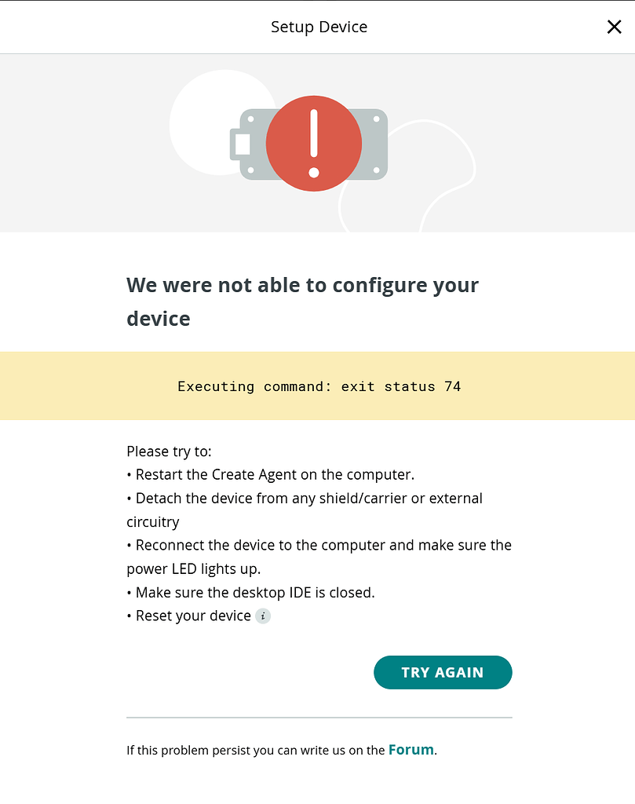The image size is (635, 804).
Task: Click the divider line below TRY AGAIN
Action: pos(319,718)
